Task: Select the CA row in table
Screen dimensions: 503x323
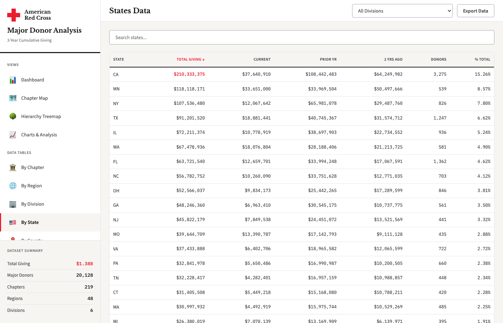Action: click(x=302, y=74)
